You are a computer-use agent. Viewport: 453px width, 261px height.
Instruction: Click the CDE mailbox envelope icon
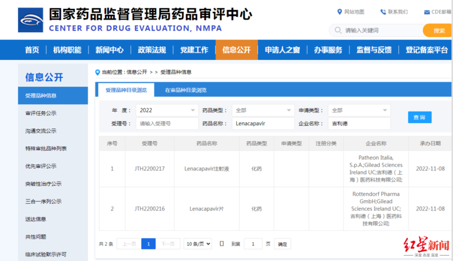(x=427, y=12)
